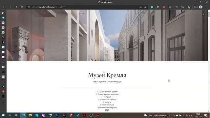Switch the РУС input language
The width and height of the screenshot is (210, 118).
pyautogui.click(x=191, y=115)
